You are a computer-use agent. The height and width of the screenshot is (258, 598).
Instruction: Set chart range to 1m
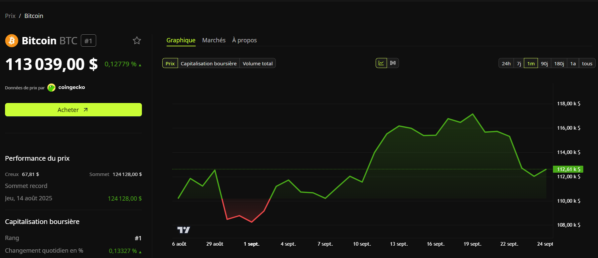(531, 63)
